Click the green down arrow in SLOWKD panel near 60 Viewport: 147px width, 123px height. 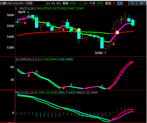coord(37,72)
